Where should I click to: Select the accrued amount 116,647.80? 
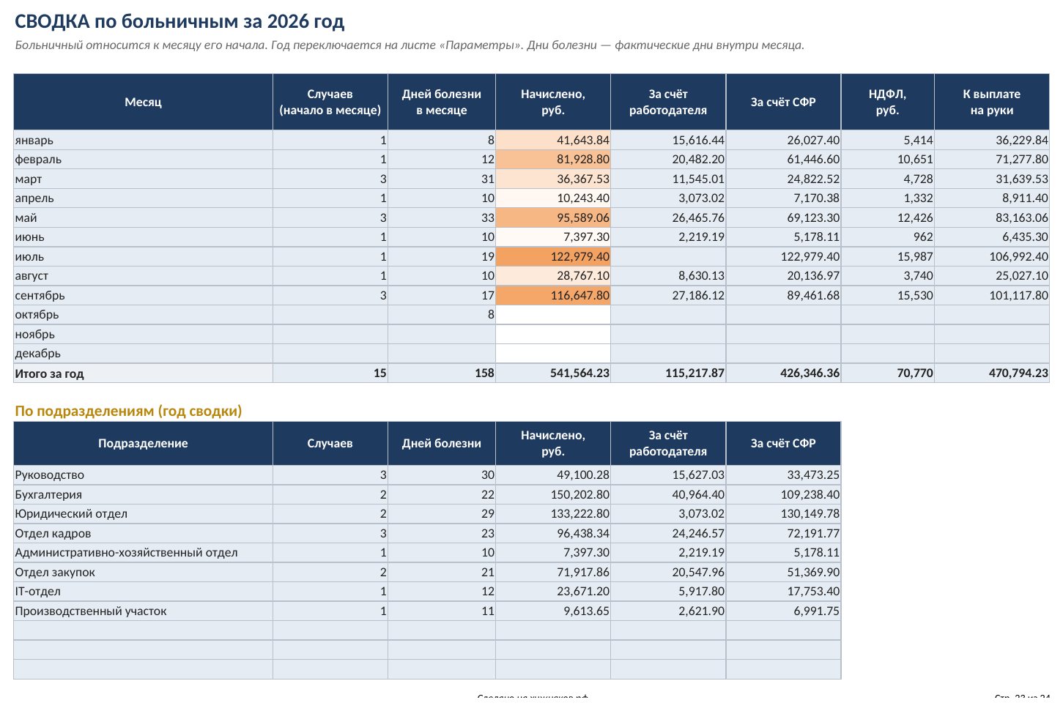[553, 295]
